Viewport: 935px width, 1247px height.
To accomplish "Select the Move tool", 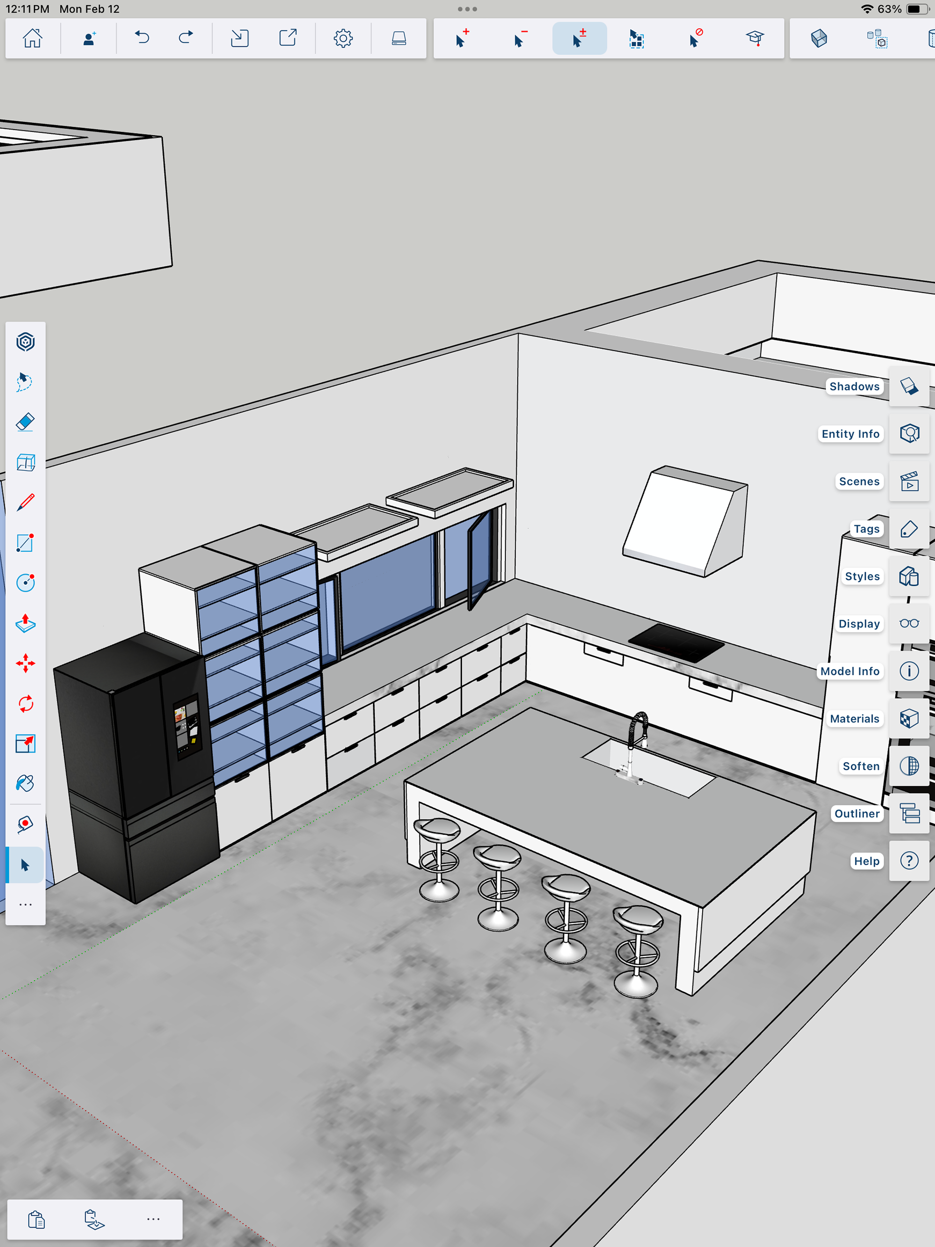I will (x=25, y=663).
